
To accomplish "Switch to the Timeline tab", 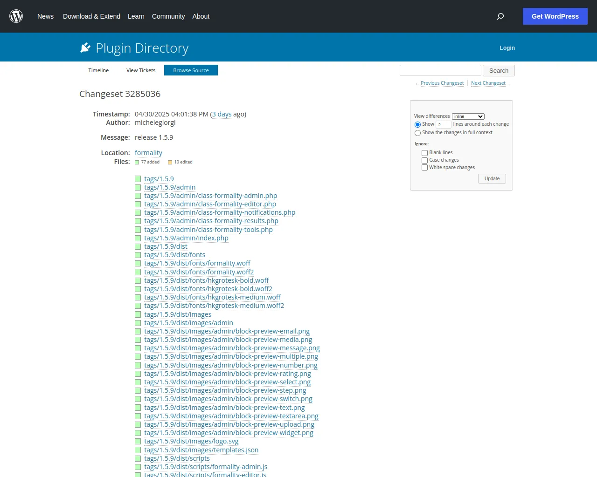I will tap(98, 70).
